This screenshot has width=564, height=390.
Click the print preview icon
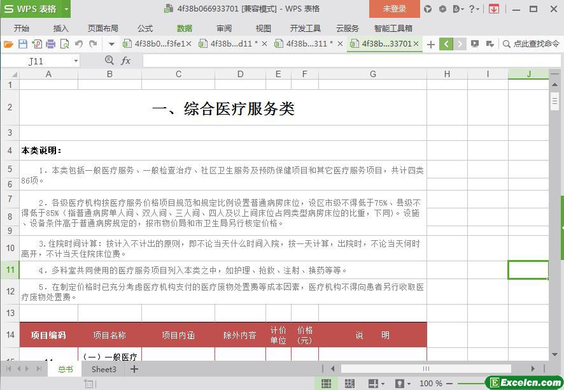(64, 44)
